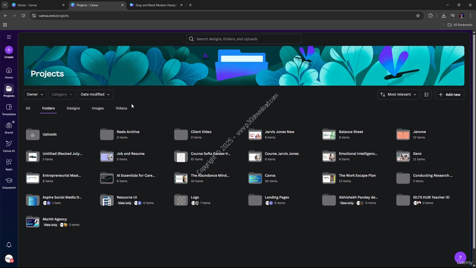This screenshot has width=476, height=268.
Task: Open The Work Escape Plan folder
Action: point(349,178)
